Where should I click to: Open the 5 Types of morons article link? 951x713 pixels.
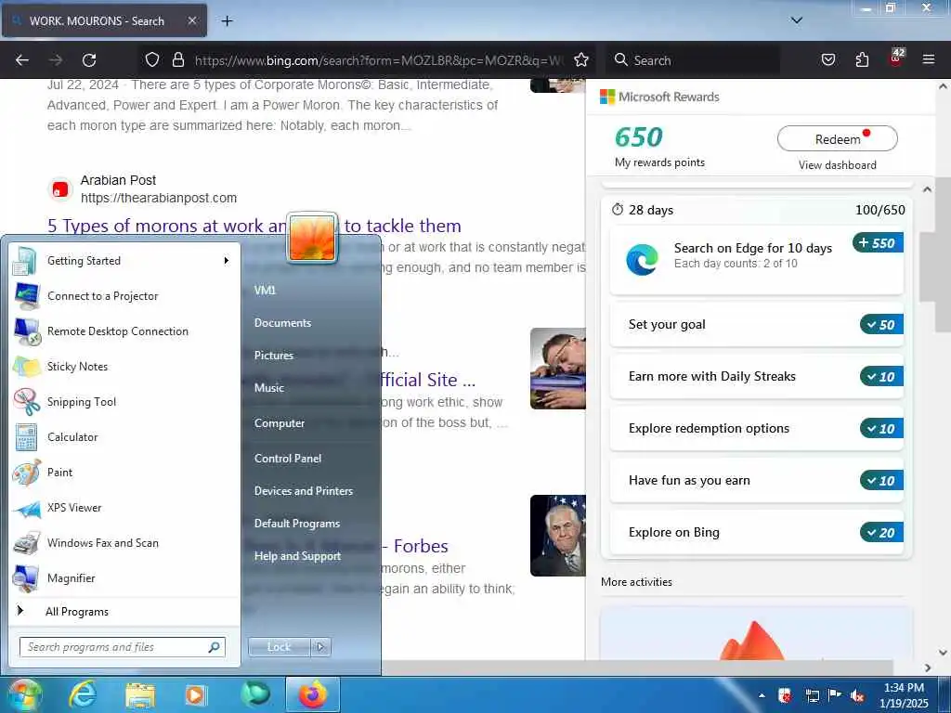tap(254, 226)
